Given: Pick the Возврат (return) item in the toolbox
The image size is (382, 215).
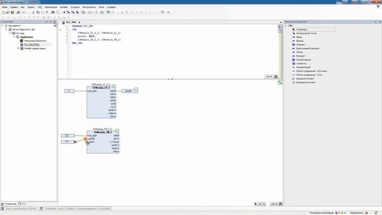Looking at the screenshot, I should point(300,56).
